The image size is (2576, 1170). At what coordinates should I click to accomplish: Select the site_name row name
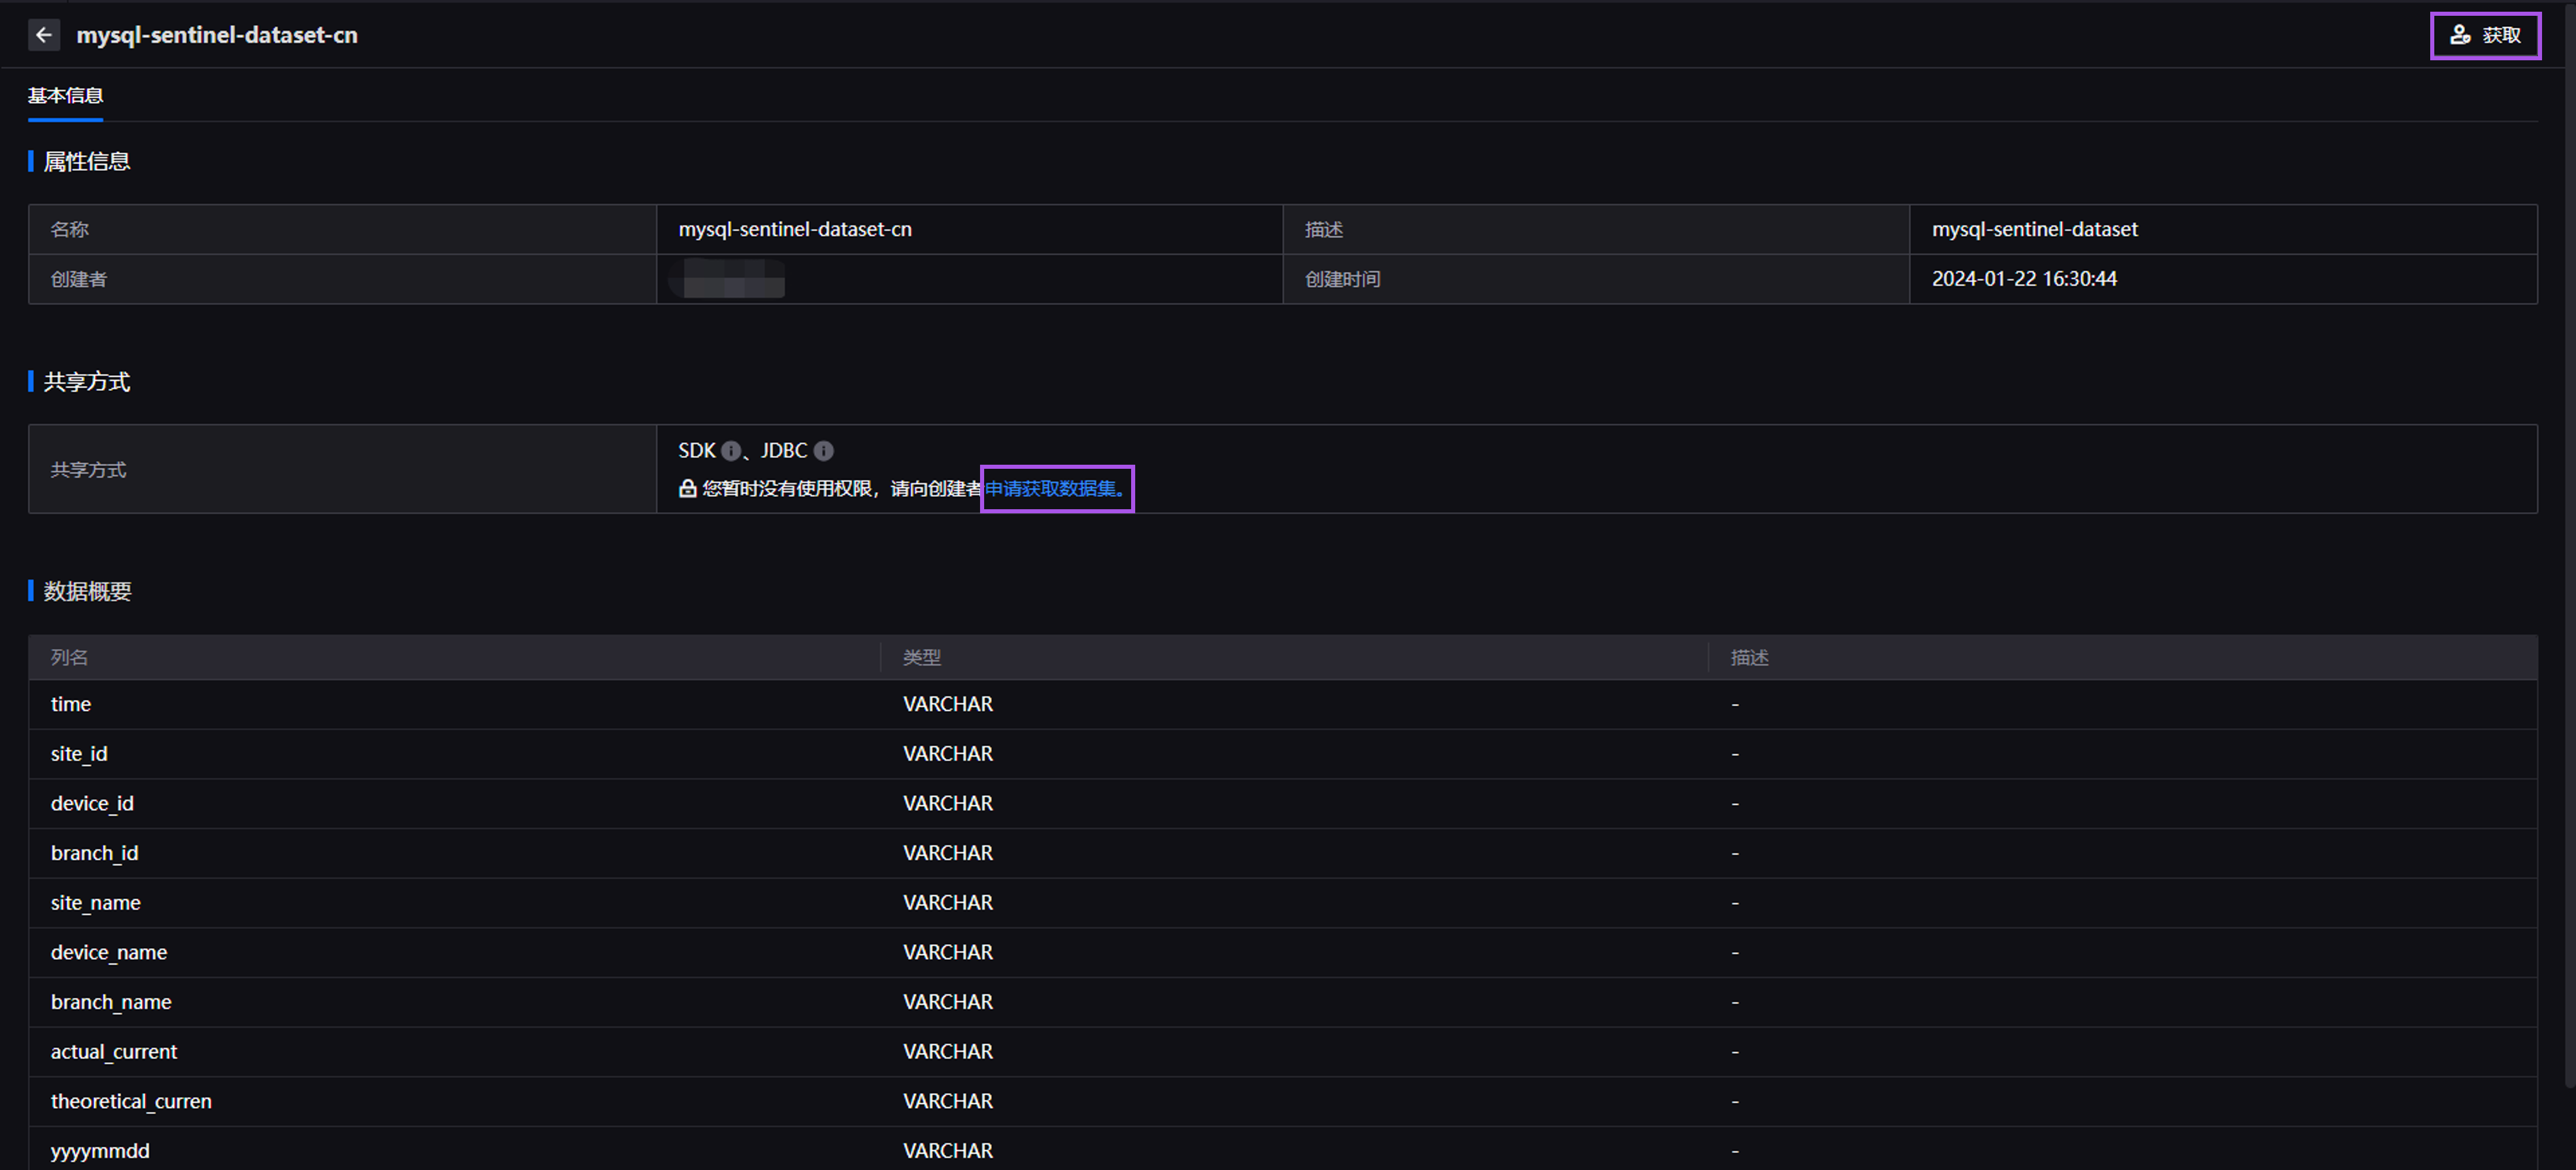[96, 903]
